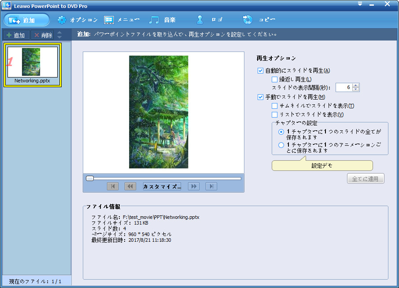The height and width of the screenshot is (288, 399).
Task: Click the person icon beside ロゴ
Action: [200, 20]
